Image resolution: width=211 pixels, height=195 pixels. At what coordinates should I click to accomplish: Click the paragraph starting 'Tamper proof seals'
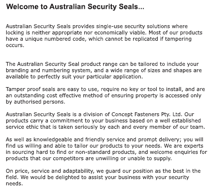coord(105,95)
